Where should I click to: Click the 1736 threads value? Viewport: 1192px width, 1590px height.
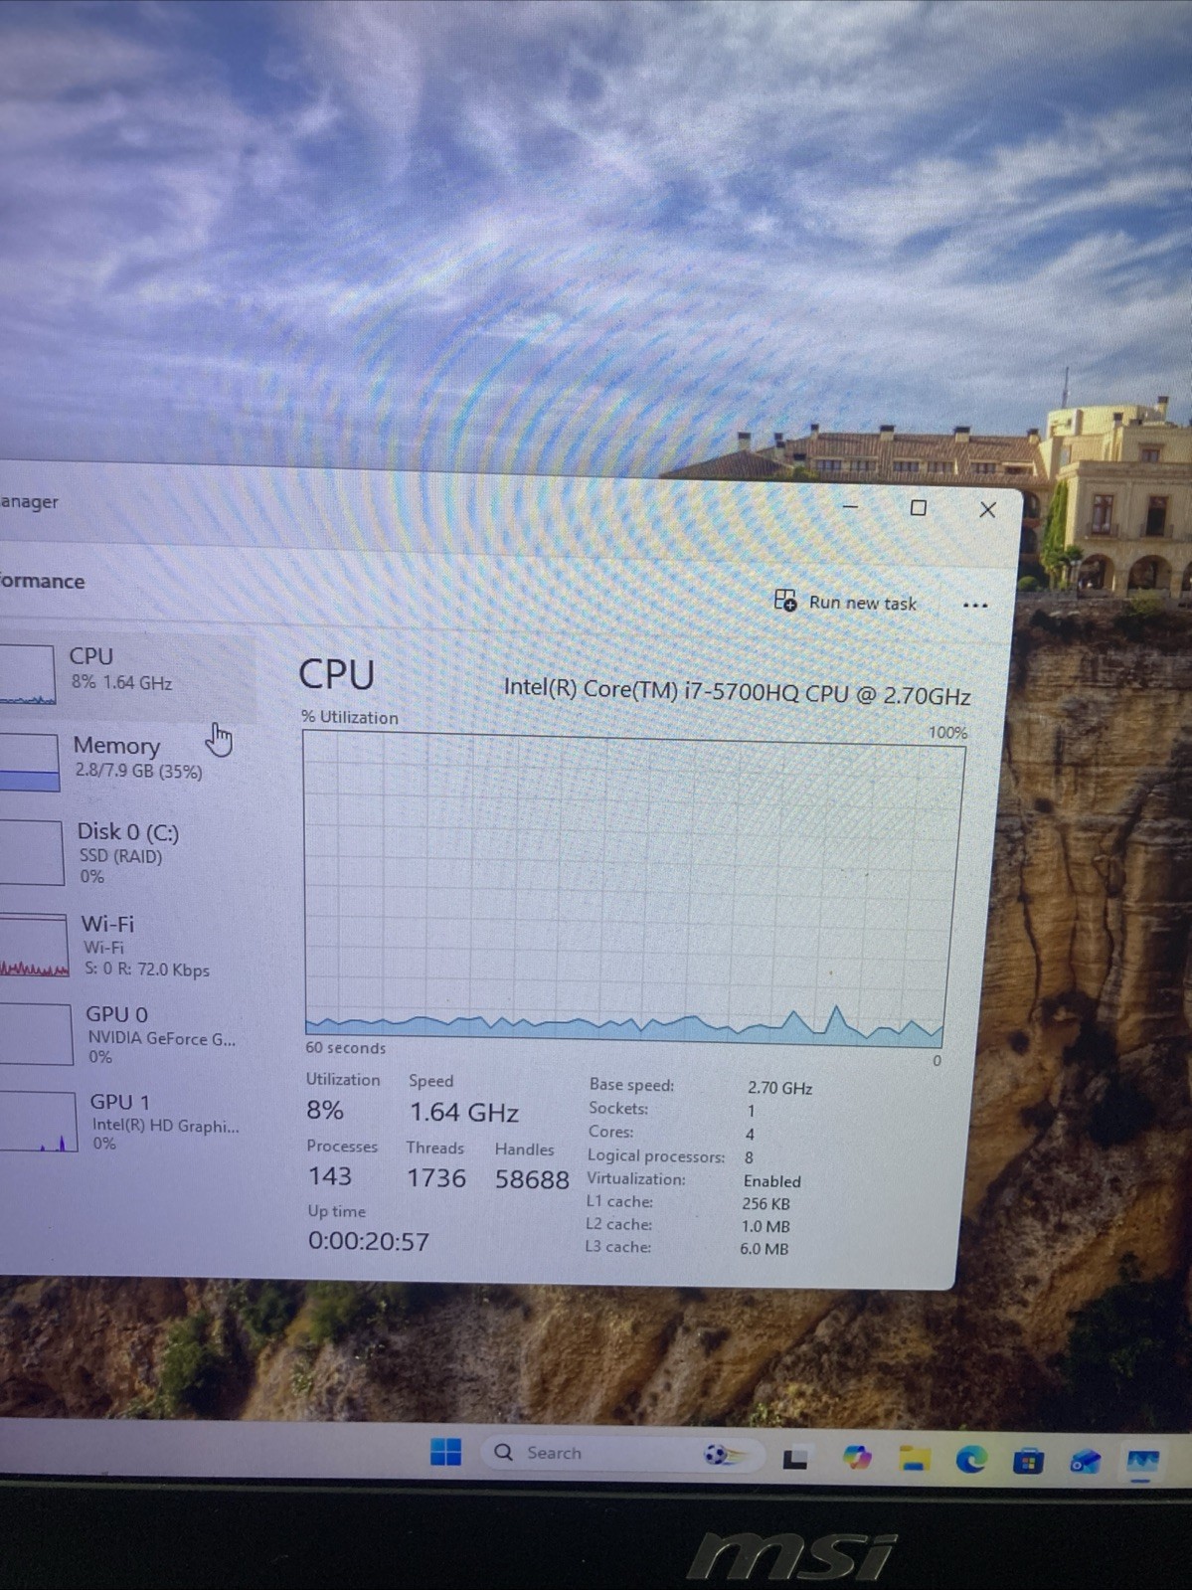point(435,1178)
